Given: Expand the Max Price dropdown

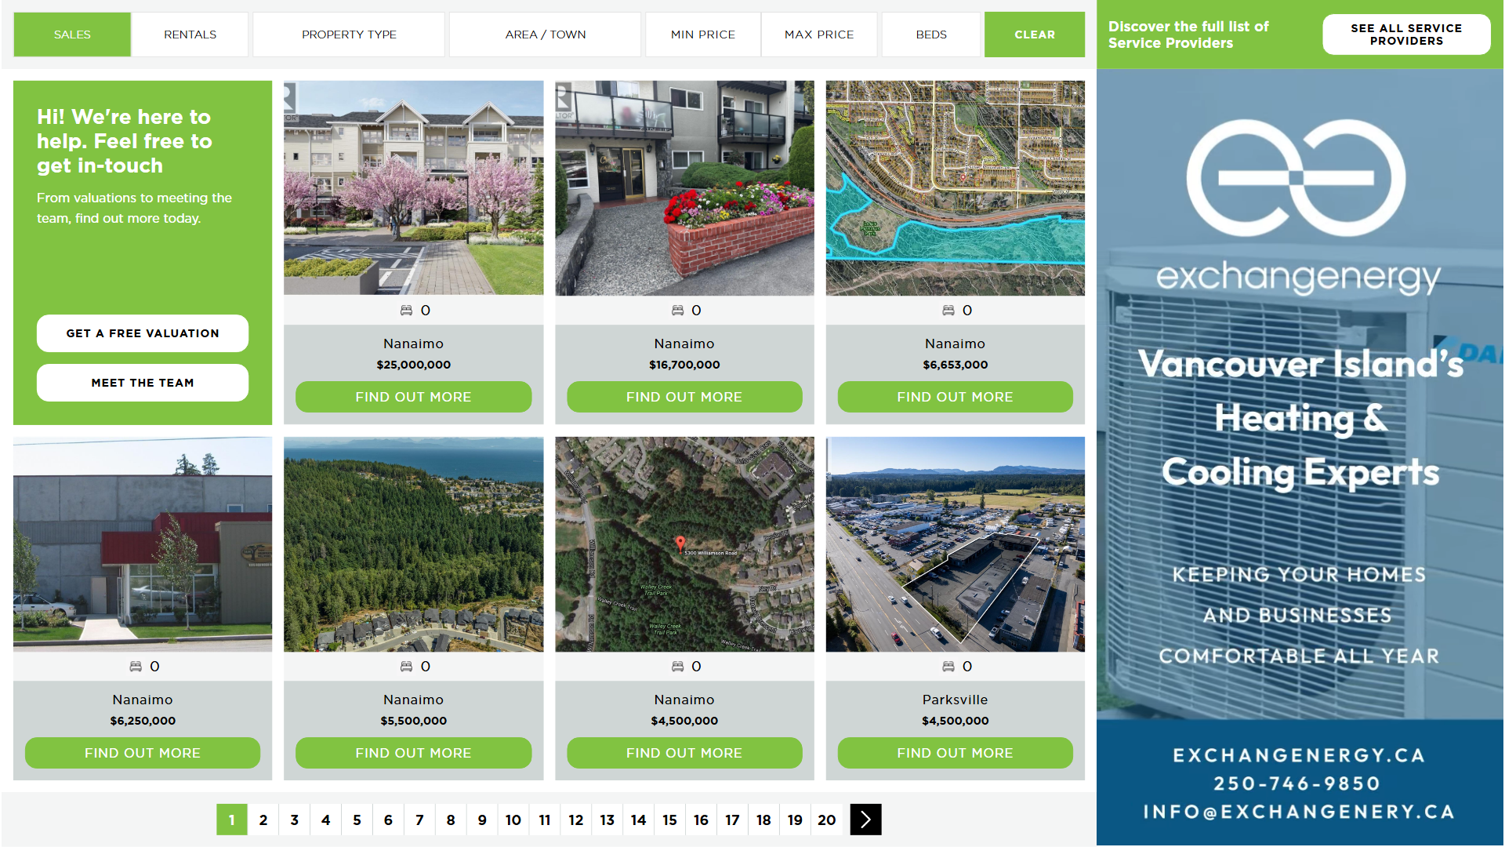Looking at the screenshot, I should [x=819, y=35].
